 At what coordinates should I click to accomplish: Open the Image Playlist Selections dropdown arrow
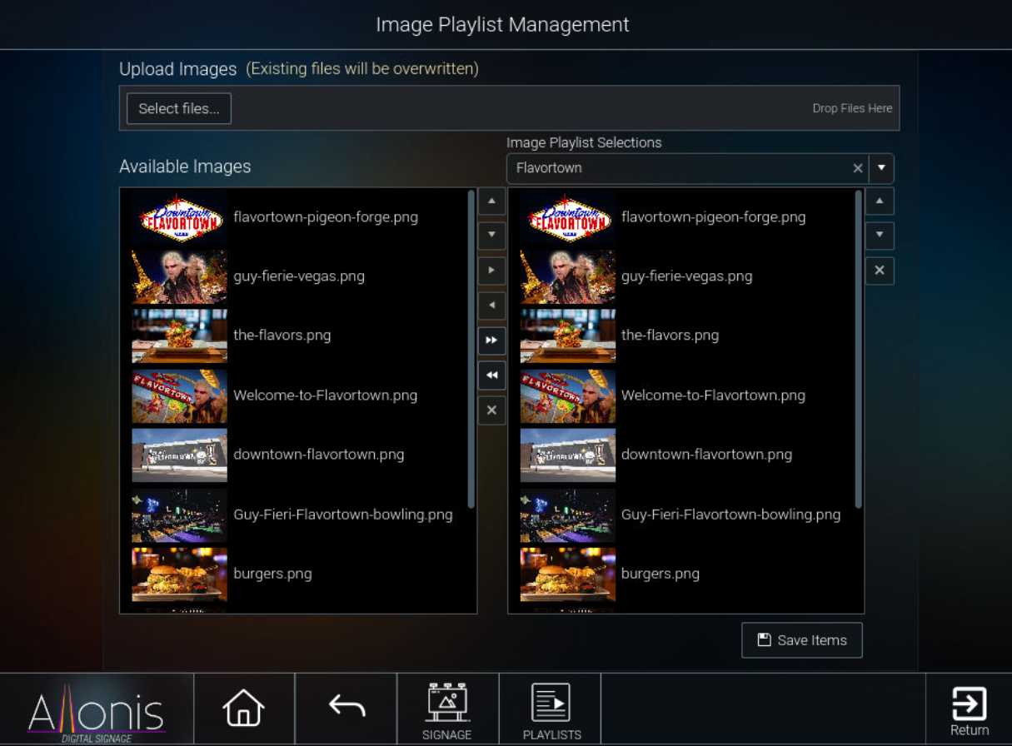881,168
